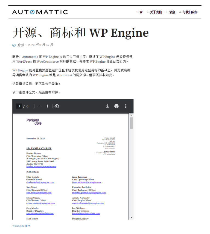Click the PDF vertical scrollbar thumb
Image resolution: width=210 pixels, height=234 pixels.
[x=131, y=123]
